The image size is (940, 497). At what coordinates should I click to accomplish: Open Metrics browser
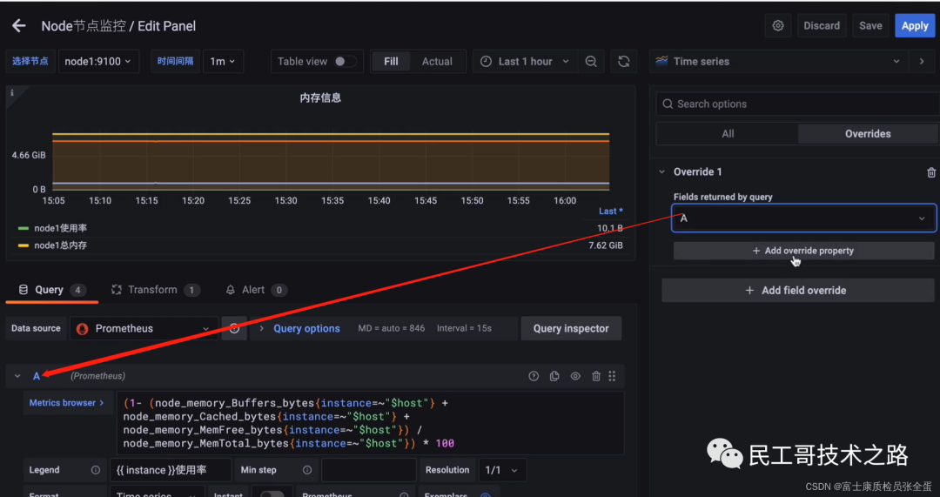click(66, 403)
